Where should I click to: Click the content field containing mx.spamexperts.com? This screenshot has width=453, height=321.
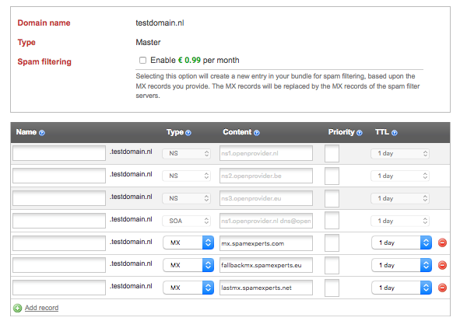click(266, 243)
